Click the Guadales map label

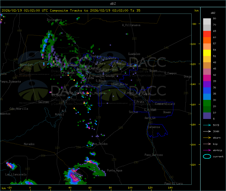(134, 54)
